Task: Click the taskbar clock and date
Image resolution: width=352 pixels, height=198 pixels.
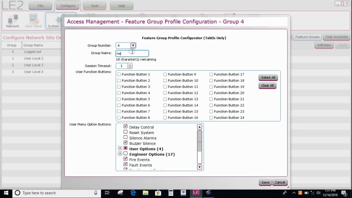Action: (330, 193)
